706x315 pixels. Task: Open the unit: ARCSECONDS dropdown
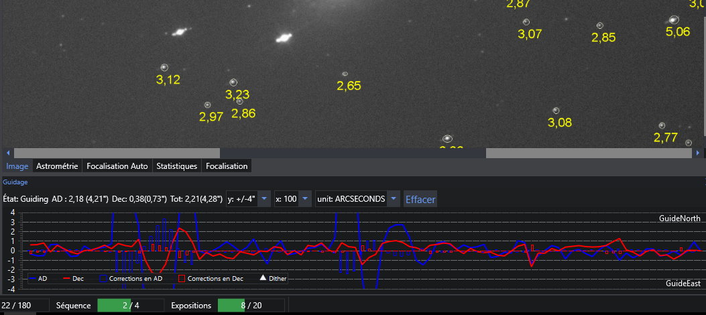[357, 198]
